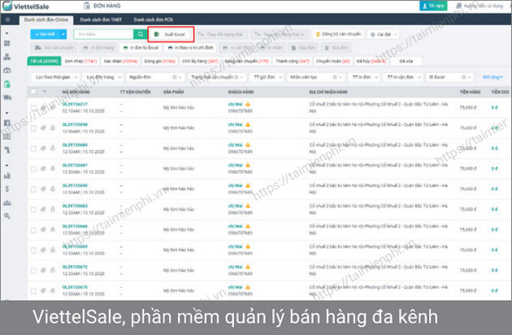This screenshot has height=335, width=512.
Task: Click the Facebook icon in left sidebar
Action: (x=7, y=122)
